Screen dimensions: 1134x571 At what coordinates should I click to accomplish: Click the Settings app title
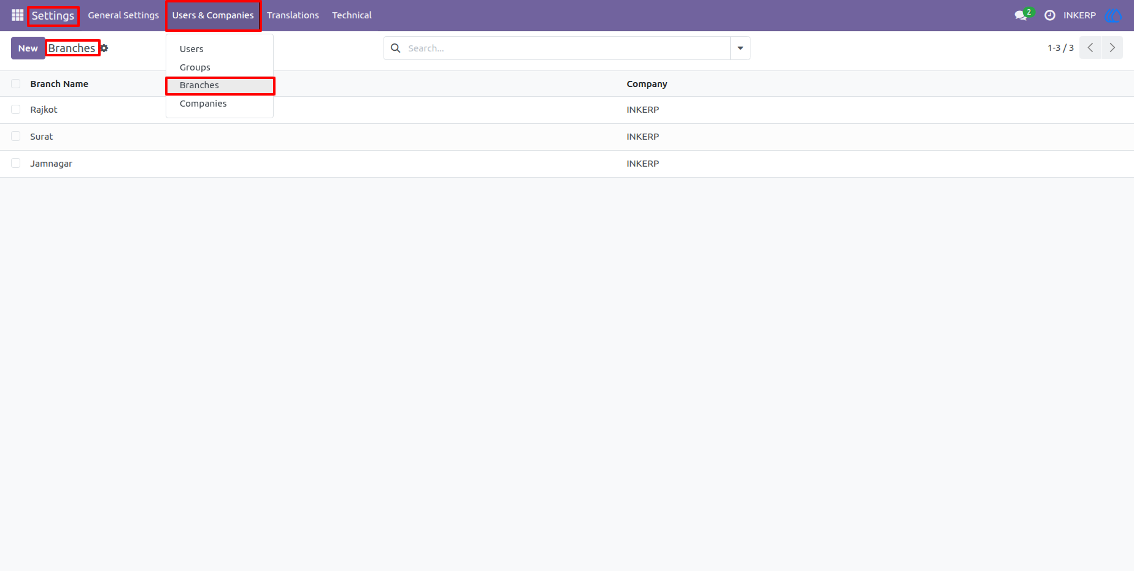(x=53, y=15)
